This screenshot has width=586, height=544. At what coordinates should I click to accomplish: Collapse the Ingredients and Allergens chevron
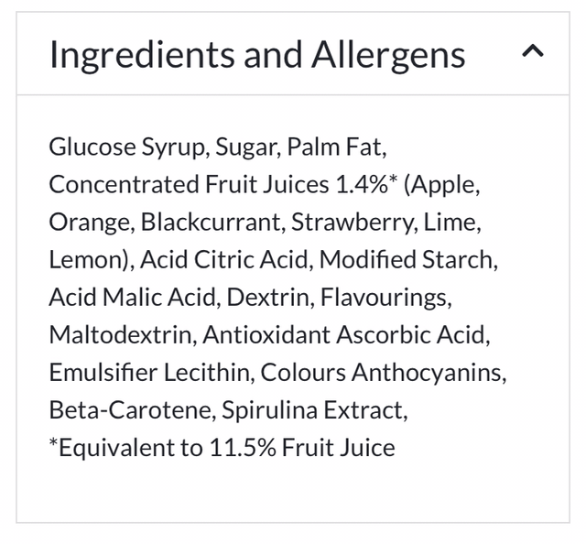pyautogui.click(x=532, y=52)
